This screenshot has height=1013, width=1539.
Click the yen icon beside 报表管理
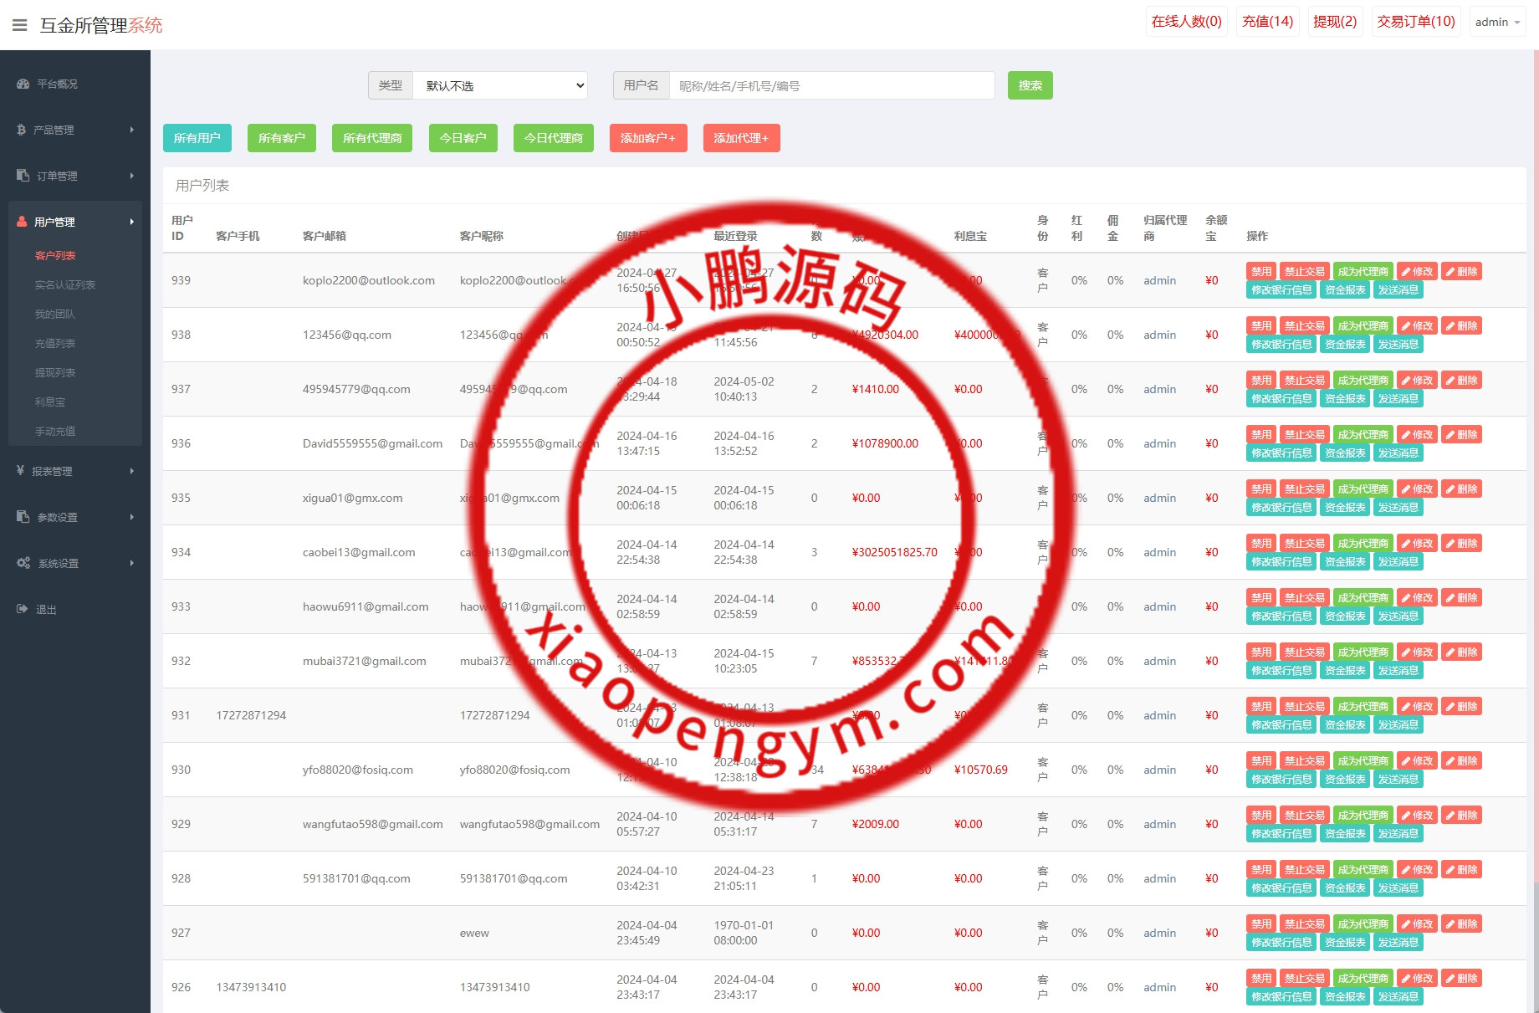(21, 471)
